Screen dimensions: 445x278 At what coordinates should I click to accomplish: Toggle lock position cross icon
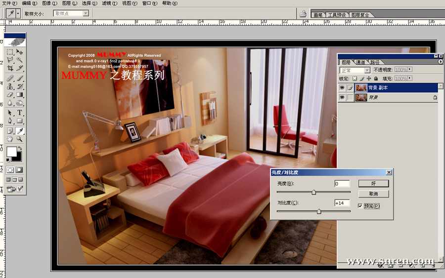pyautogui.click(x=369, y=79)
